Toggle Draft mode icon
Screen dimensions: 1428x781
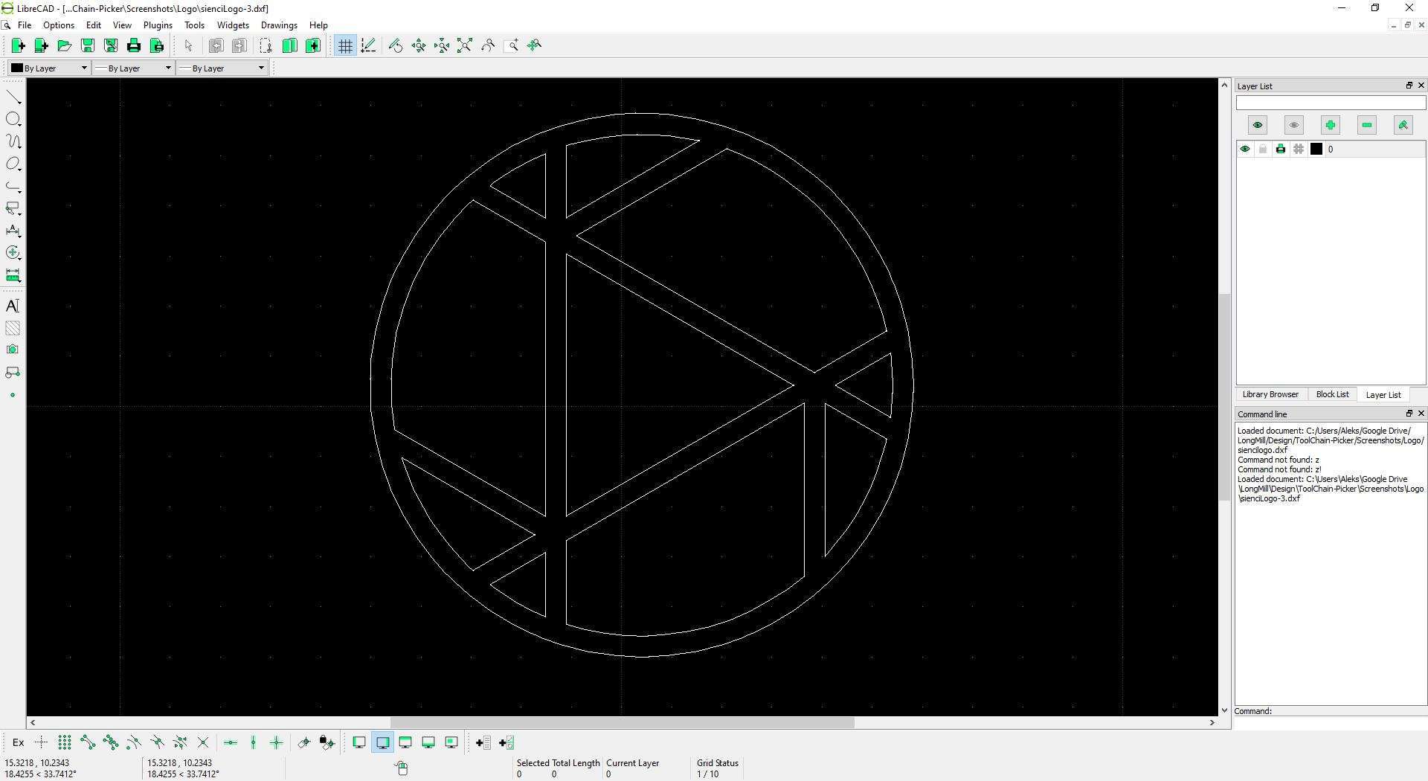(x=368, y=46)
